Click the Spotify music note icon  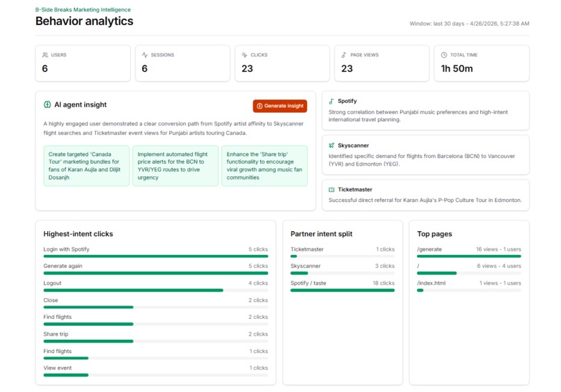(x=331, y=102)
